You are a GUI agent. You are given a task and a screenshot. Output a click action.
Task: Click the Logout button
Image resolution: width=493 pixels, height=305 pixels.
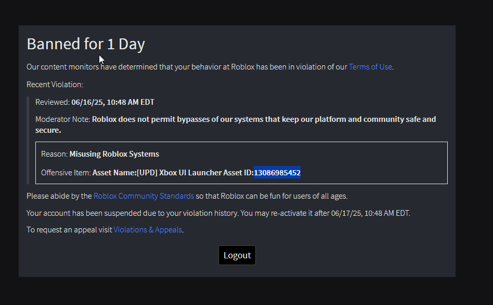pyautogui.click(x=237, y=255)
